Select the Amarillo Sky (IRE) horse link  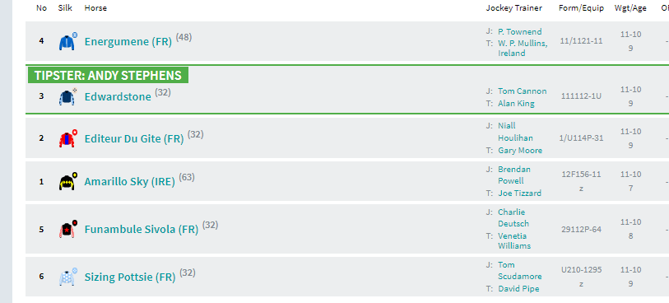tap(130, 182)
